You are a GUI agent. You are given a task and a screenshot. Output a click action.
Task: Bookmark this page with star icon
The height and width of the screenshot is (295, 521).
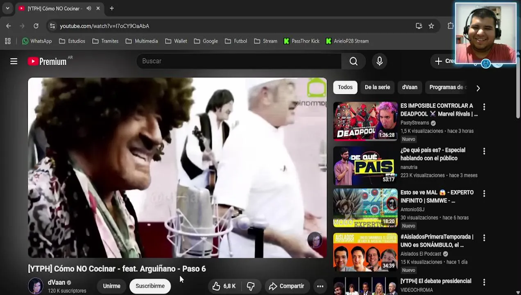point(431,26)
